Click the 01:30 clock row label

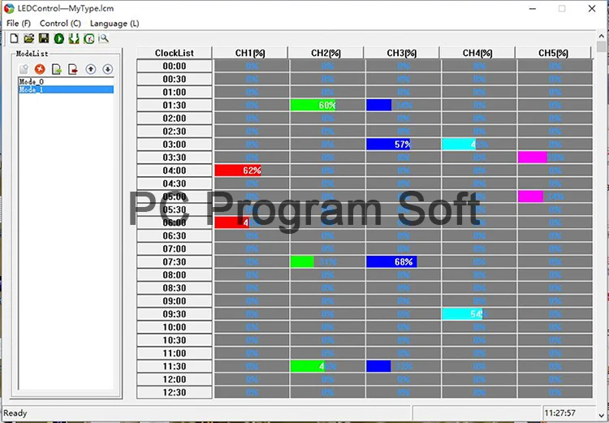tap(175, 105)
